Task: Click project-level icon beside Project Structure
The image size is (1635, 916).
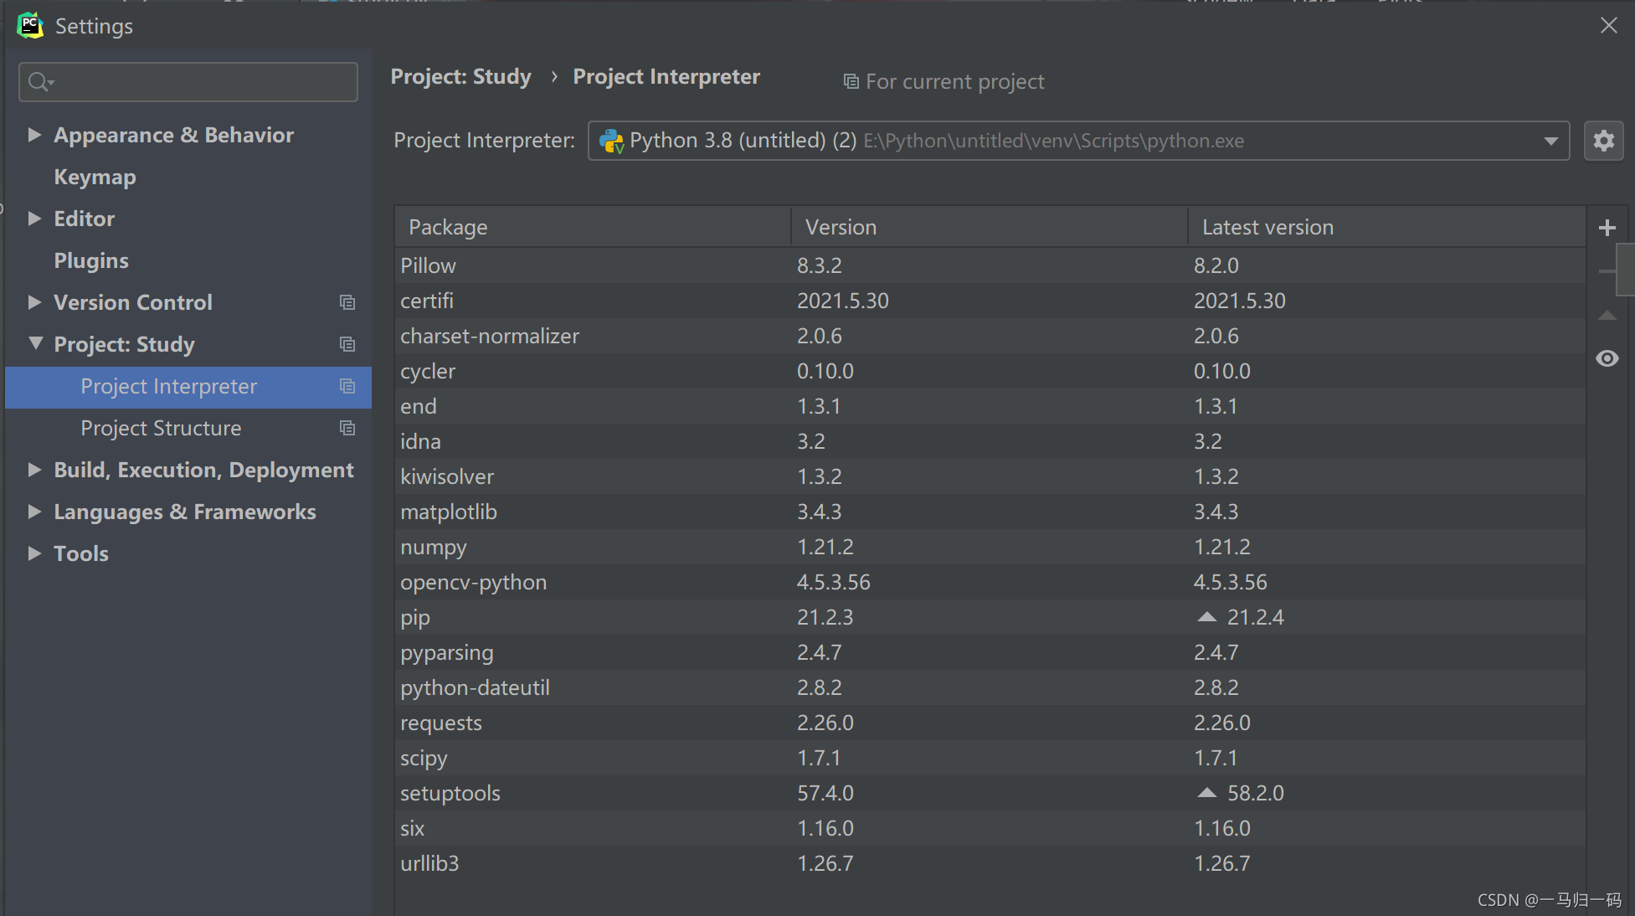Action: coord(347,428)
